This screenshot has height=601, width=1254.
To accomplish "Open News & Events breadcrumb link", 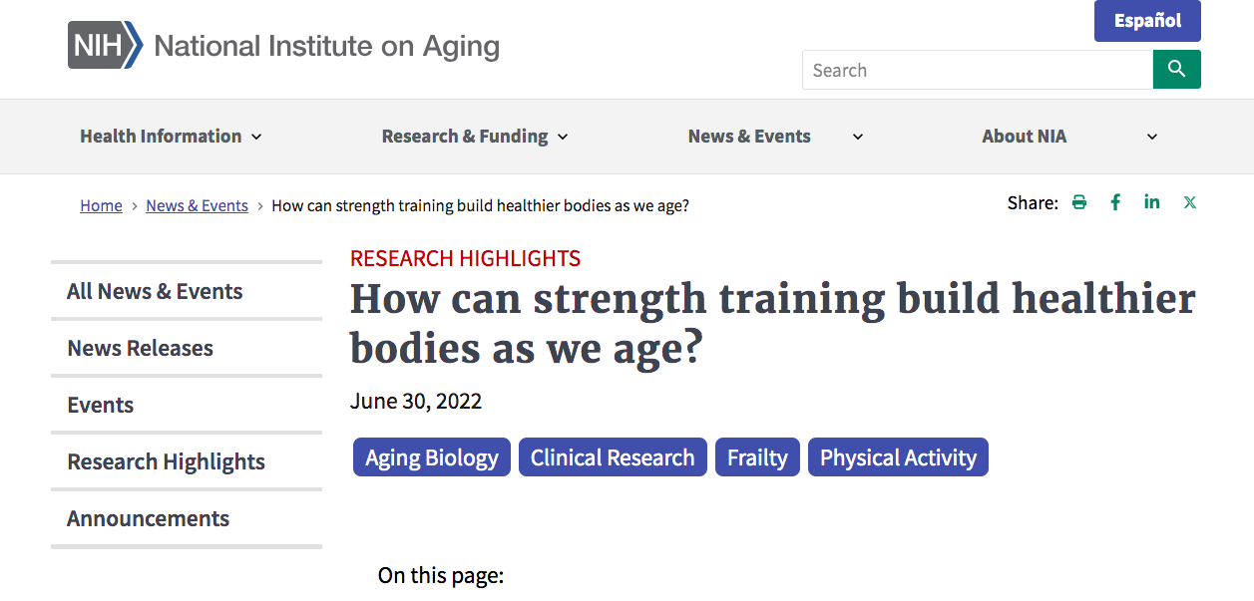I will pyautogui.click(x=197, y=205).
